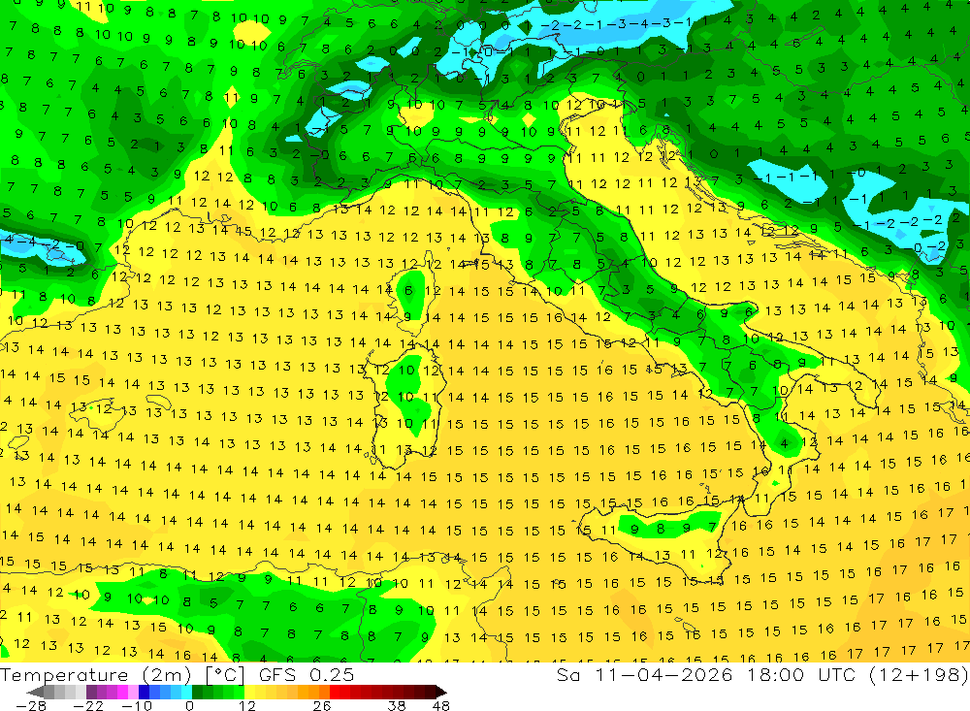
Task: Click the "26" label under the color scale
Action: click(x=322, y=705)
